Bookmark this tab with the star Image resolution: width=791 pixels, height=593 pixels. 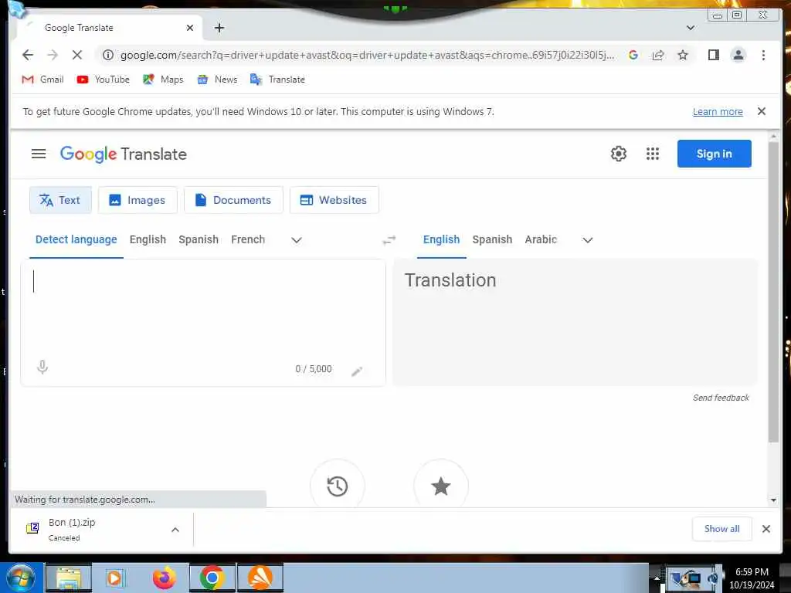click(683, 55)
